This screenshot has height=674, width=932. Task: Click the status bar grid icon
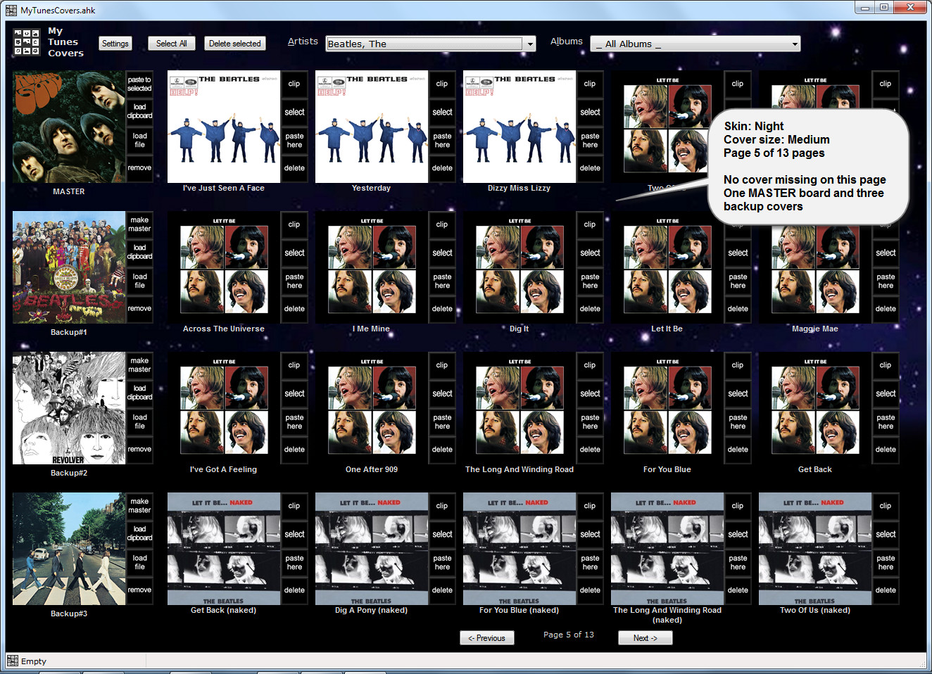point(13,661)
